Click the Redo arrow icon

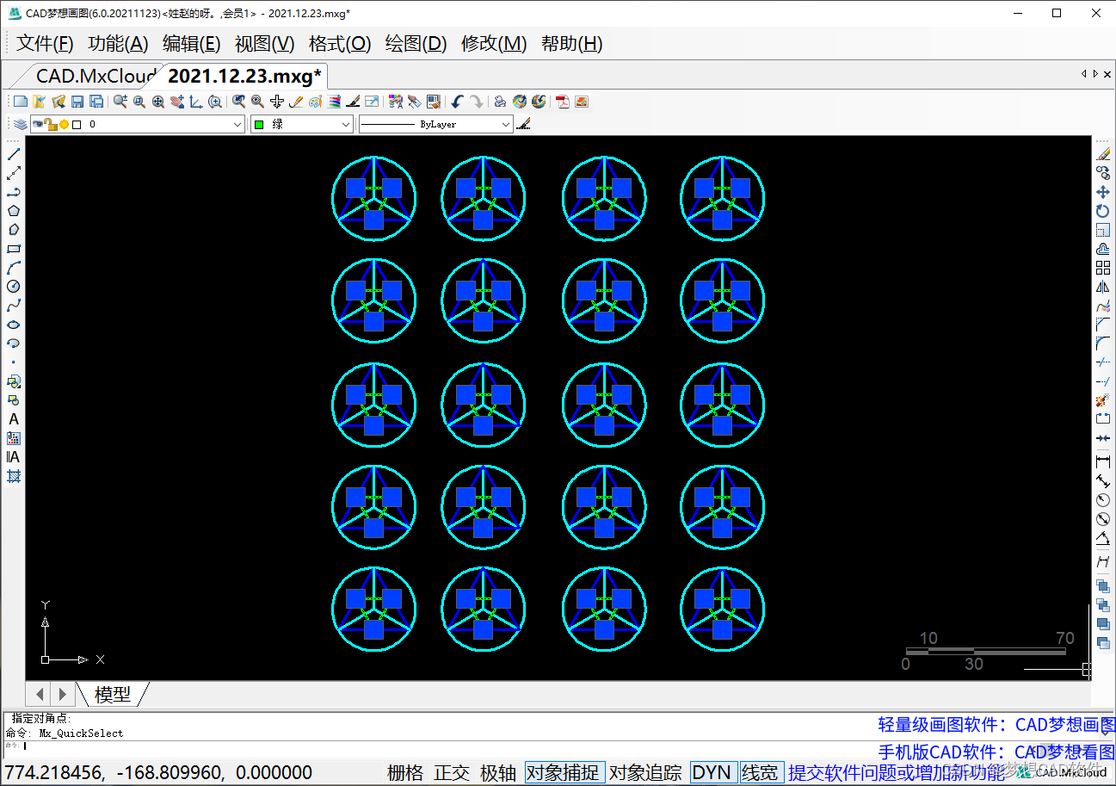476,102
